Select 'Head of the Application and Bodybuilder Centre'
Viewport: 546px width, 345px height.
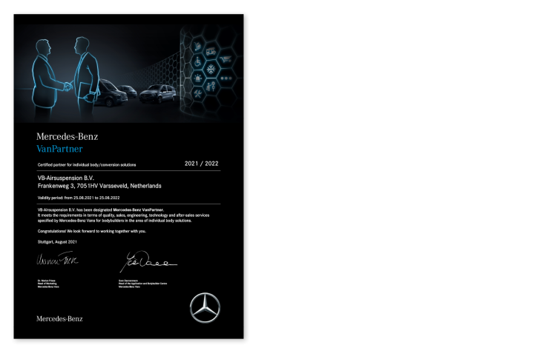[x=142, y=284]
